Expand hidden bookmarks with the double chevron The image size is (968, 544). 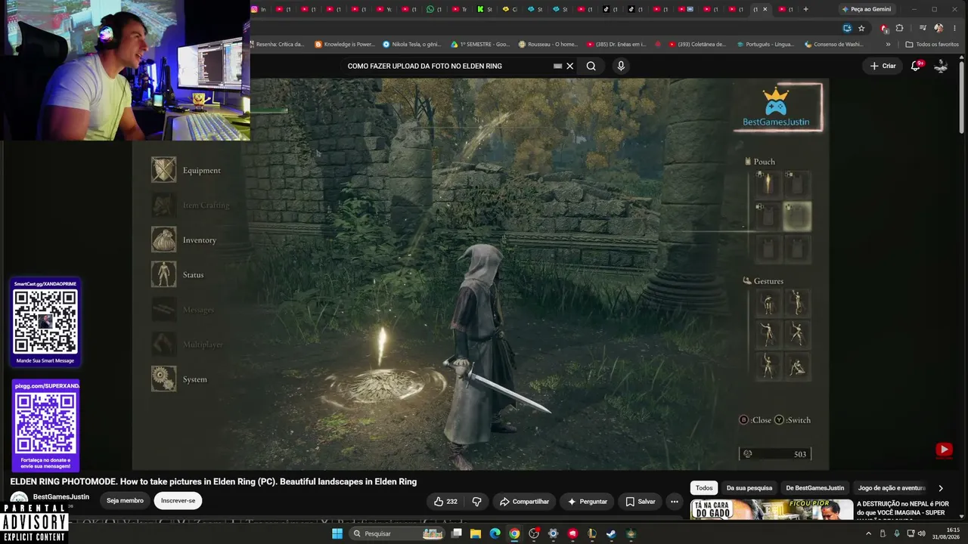888,45
